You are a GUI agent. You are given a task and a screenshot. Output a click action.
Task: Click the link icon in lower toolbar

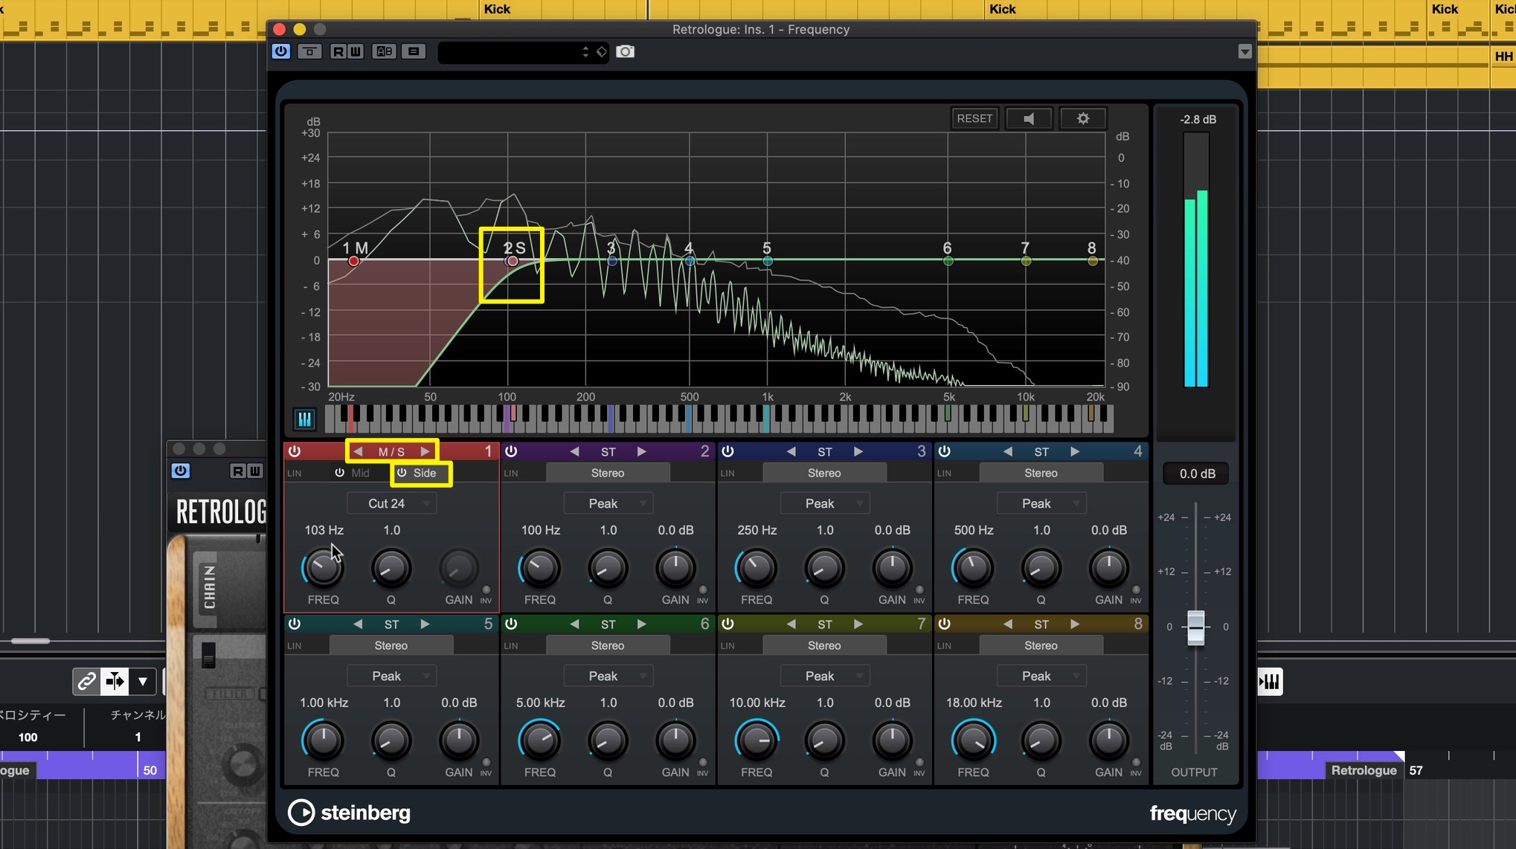coord(86,681)
